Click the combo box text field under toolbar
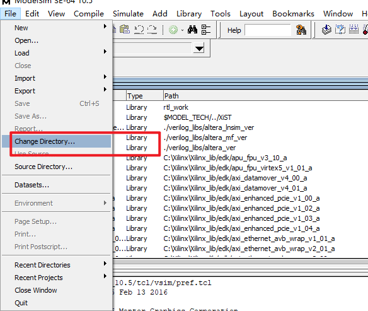This screenshot has width=368, height=311. 152,49
